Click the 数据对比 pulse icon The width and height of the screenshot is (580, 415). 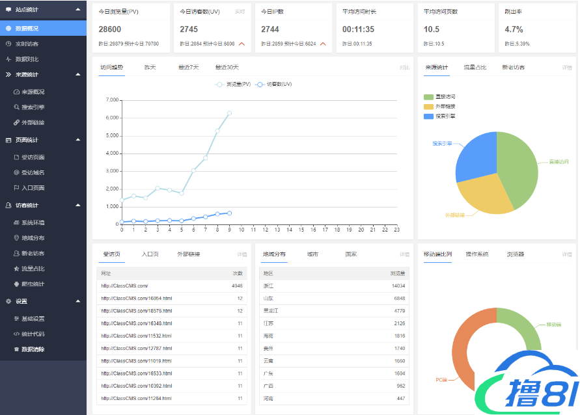click(8, 59)
